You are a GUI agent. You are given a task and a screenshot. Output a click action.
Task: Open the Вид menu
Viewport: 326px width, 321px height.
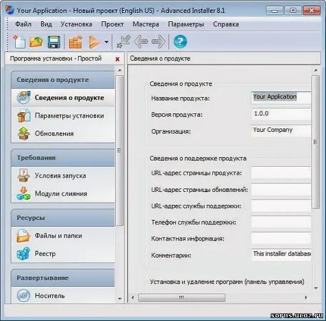pos(46,24)
